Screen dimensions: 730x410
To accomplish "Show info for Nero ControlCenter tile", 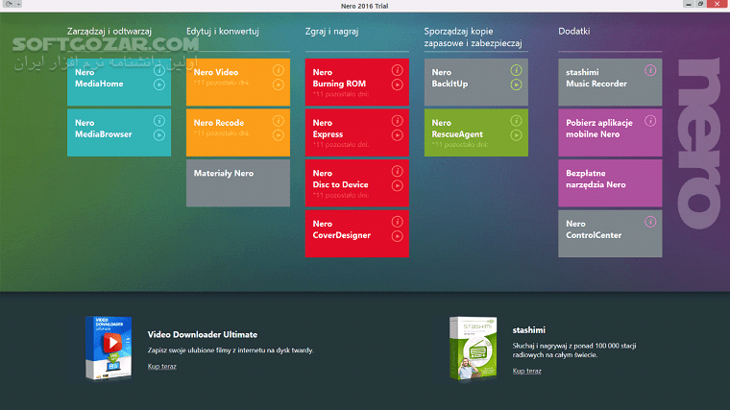I will point(650,222).
